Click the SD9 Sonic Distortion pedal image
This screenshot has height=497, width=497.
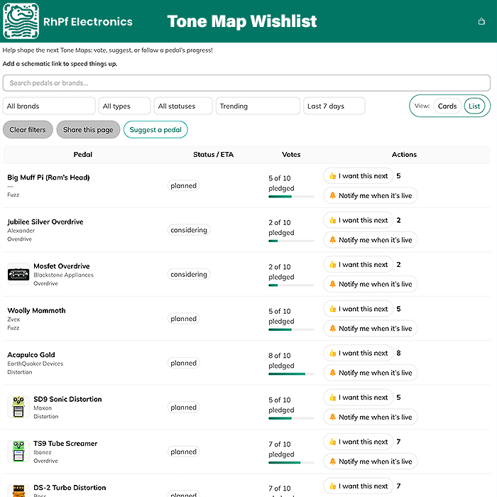[x=18, y=407]
